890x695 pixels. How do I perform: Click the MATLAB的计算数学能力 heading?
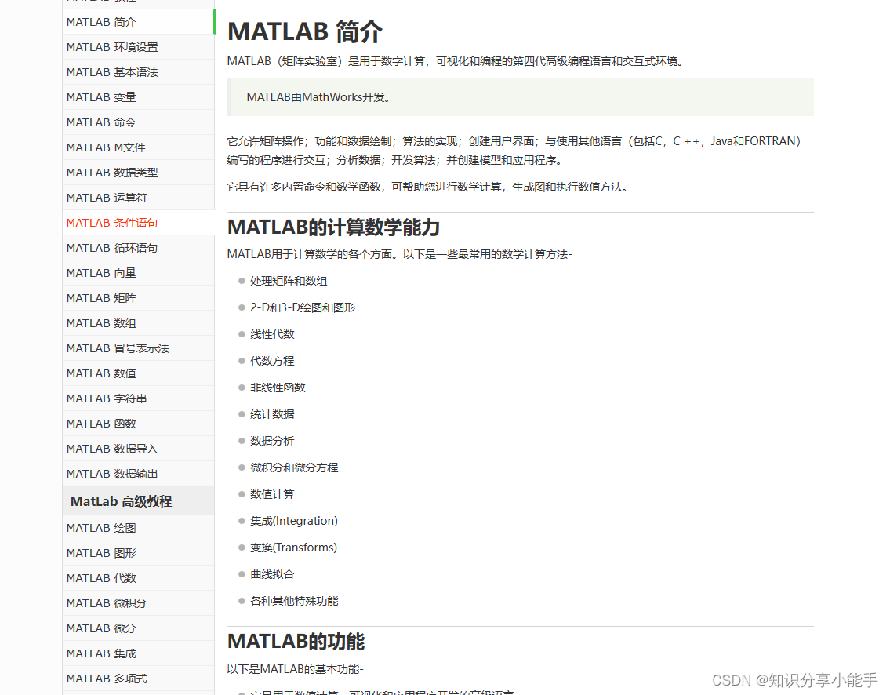pyautogui.click(x=334, y=227)
